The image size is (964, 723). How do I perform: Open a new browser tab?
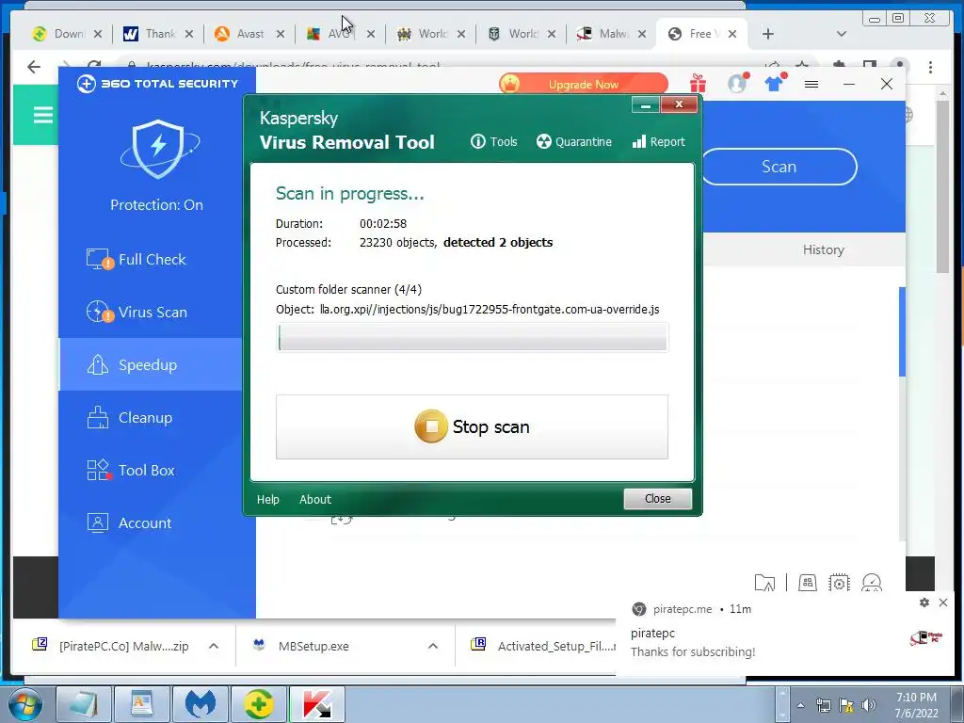tap(768, 34)
